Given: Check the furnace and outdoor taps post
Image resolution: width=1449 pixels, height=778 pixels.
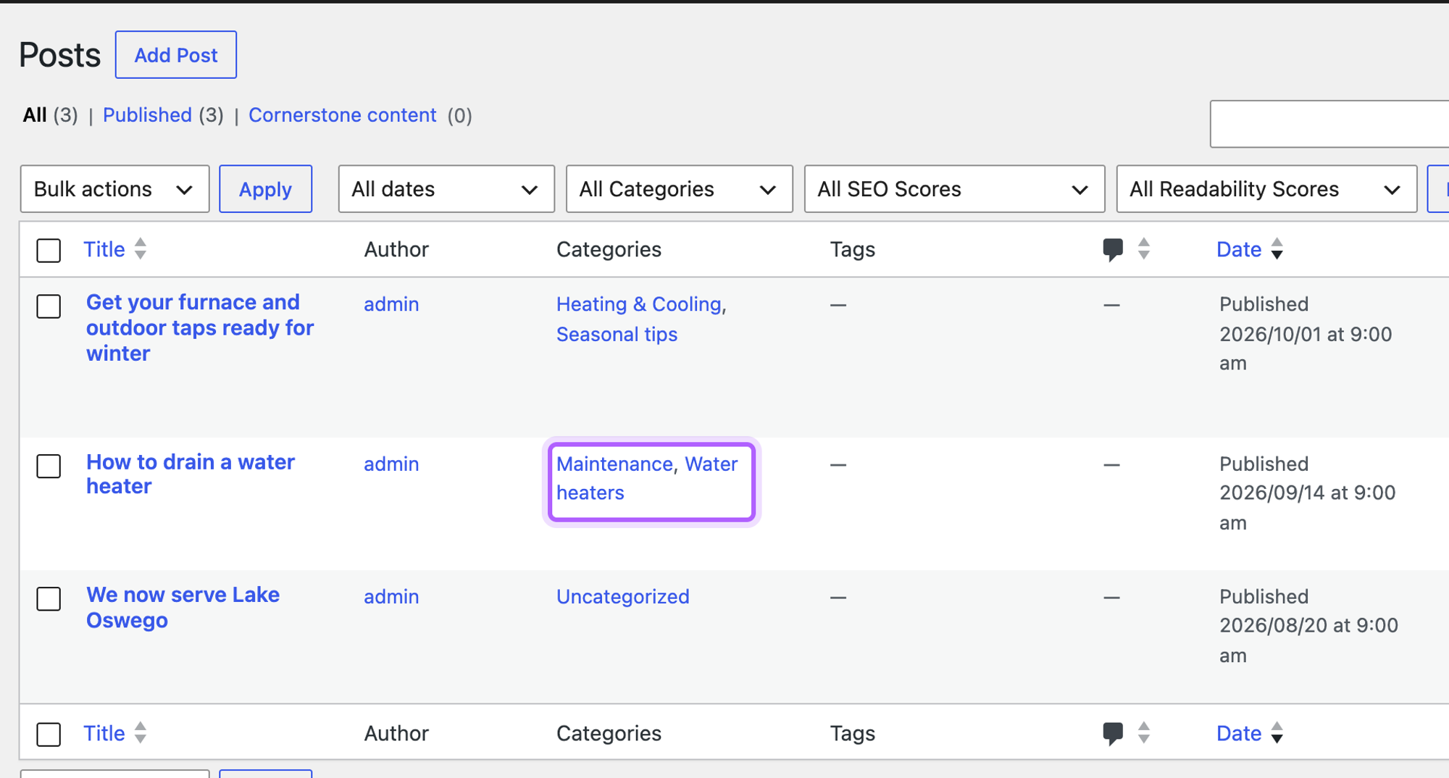Looking at the screenshot, I should point(49,306).
